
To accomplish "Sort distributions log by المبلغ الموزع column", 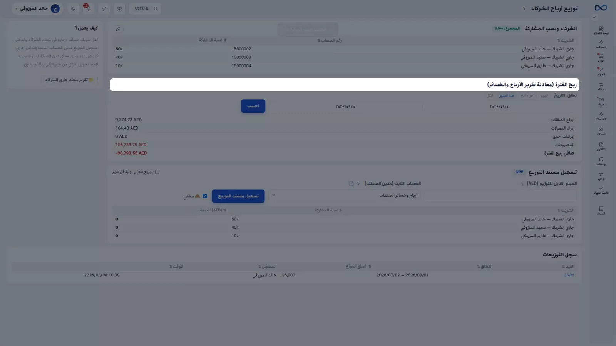I will tap(358, 266).
